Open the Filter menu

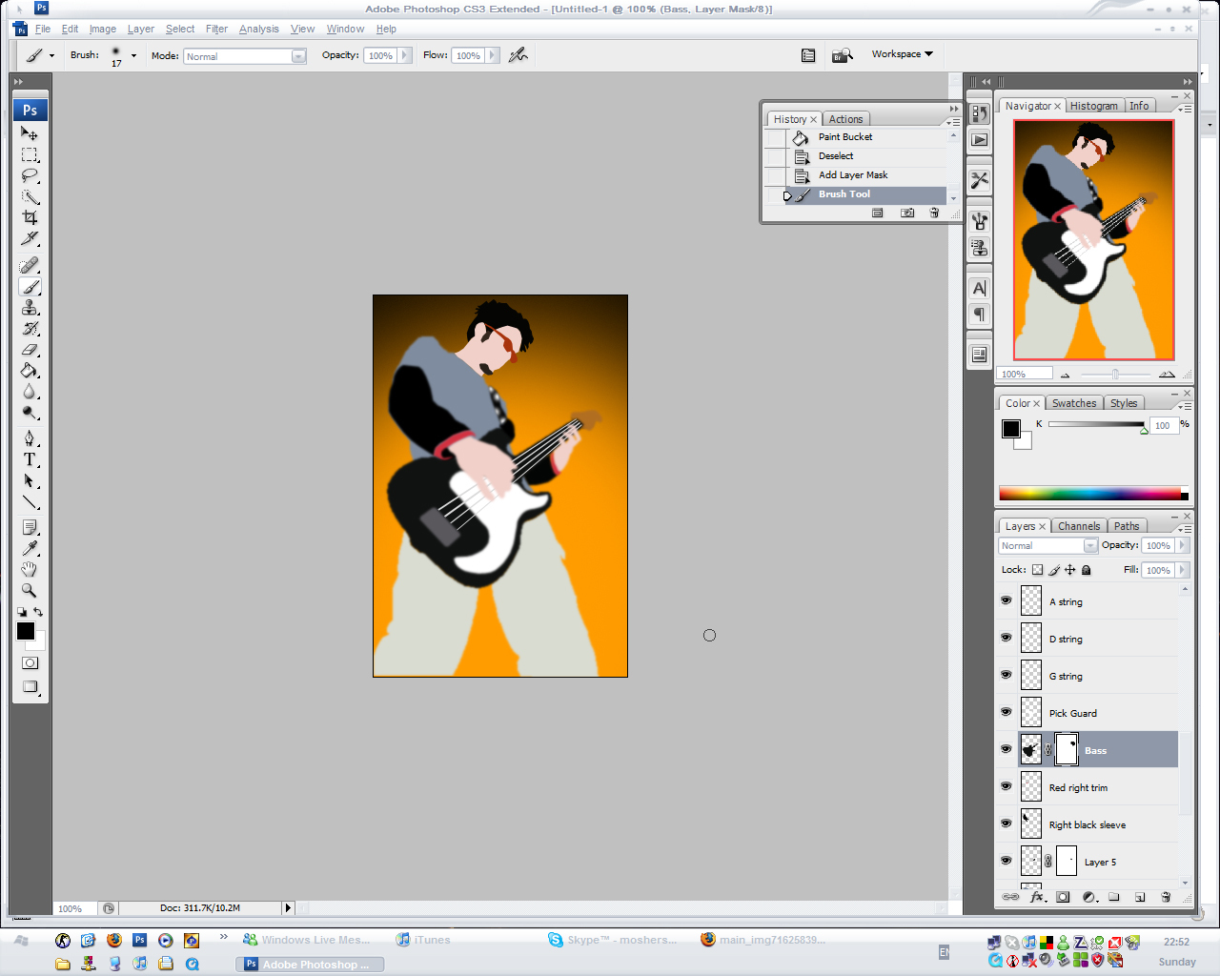coord(216,29)
